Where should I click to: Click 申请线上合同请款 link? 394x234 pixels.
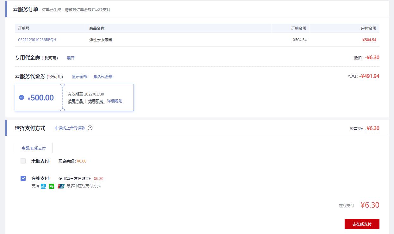coord(70,128)
